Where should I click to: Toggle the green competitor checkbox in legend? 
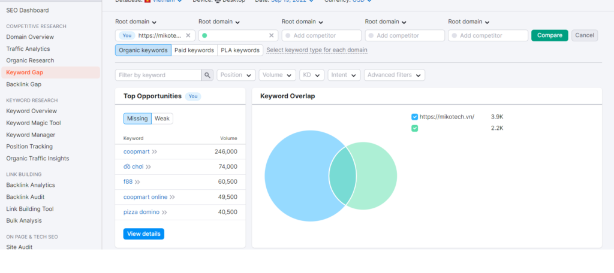pos(415,128)
